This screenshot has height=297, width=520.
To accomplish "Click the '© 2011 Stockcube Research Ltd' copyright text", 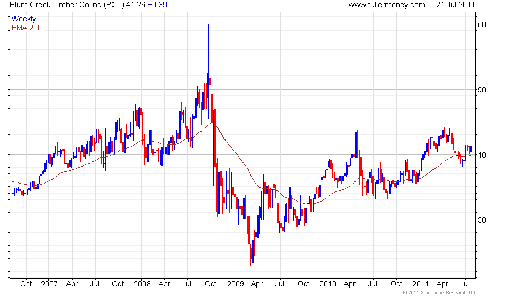I will (439, 293).
